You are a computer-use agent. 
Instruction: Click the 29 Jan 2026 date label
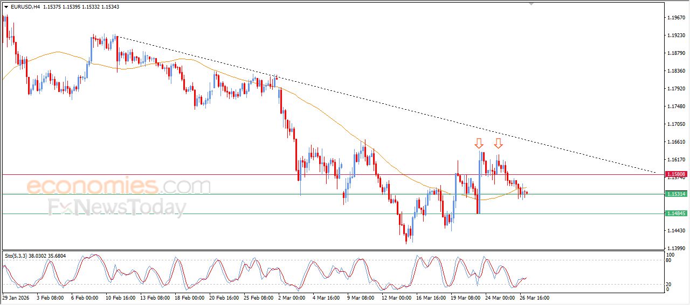(15, 297)
